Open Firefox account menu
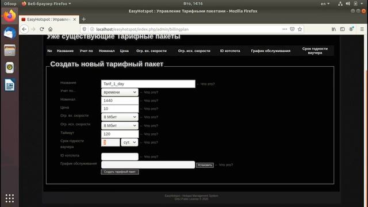The width and height of the screenshot is (368, 207). click(351, 29)
